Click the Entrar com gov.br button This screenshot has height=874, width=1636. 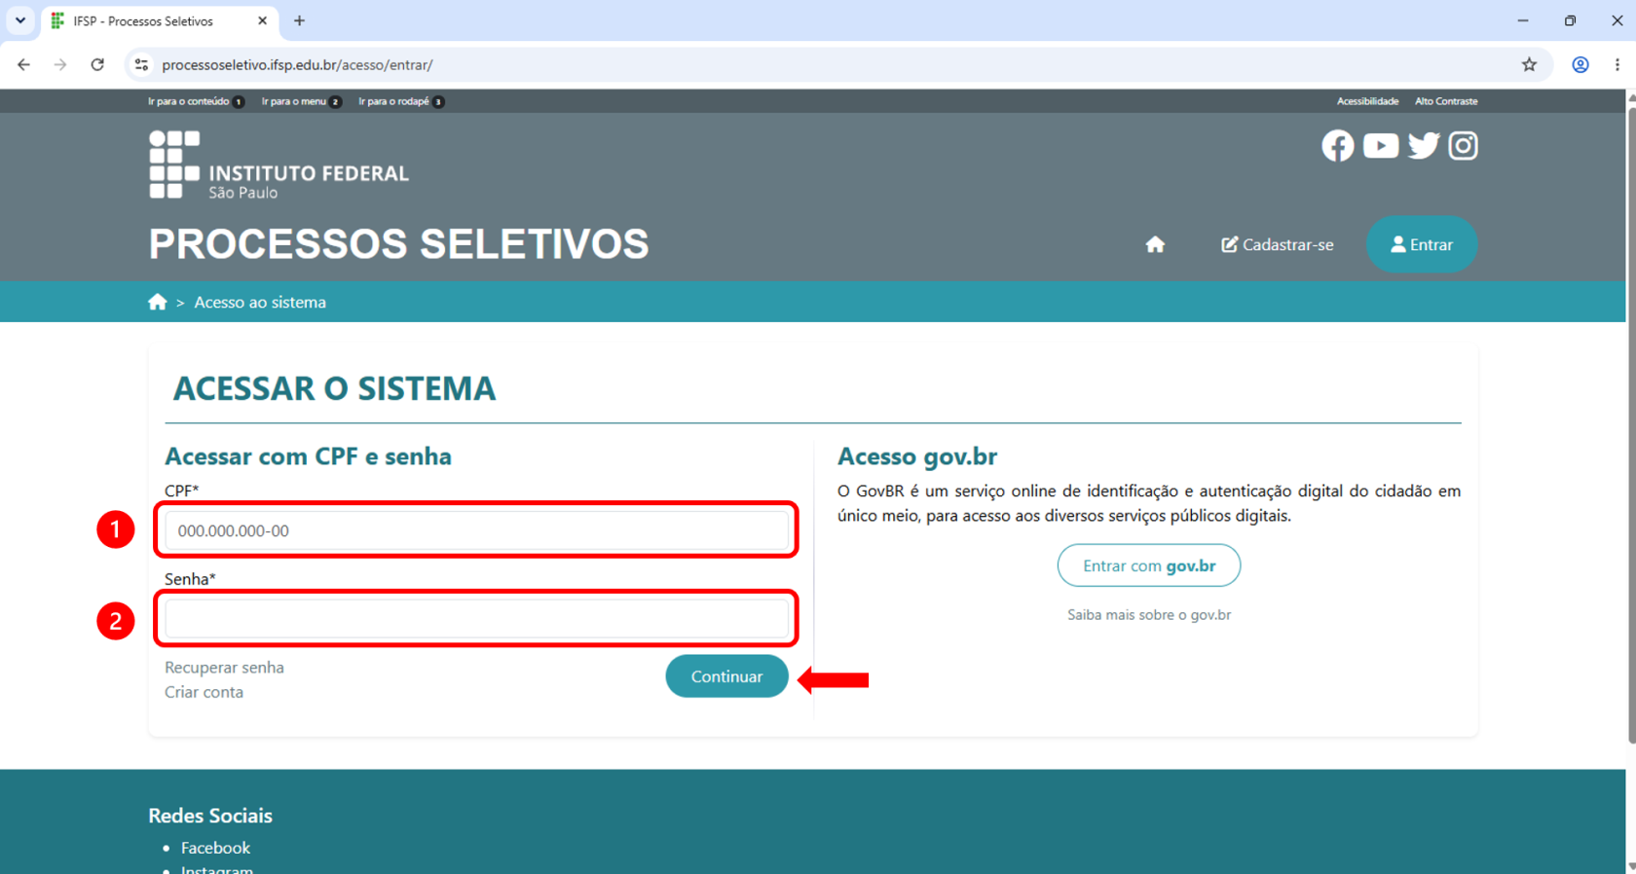pyautogui.click(x=1149, y=565)
